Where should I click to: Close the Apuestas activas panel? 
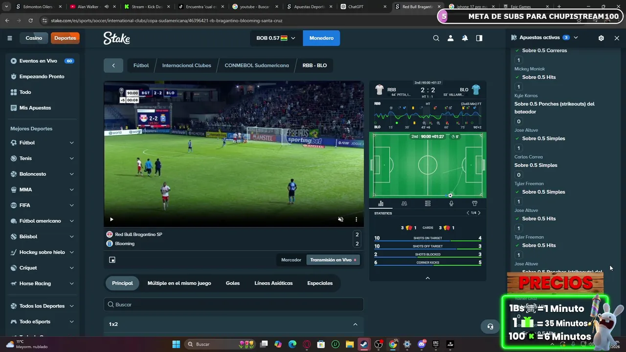(617, 38)
